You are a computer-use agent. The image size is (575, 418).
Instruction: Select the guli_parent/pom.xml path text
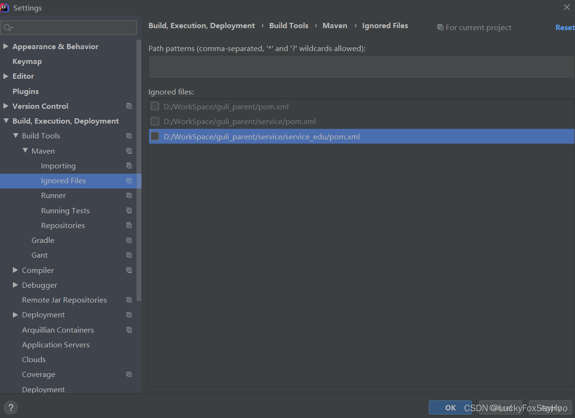point(226,106)
